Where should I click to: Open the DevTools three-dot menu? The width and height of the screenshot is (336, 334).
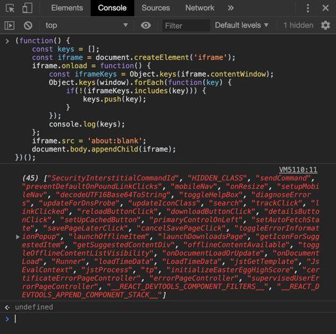pyautogui.click(x=308, y=8)
